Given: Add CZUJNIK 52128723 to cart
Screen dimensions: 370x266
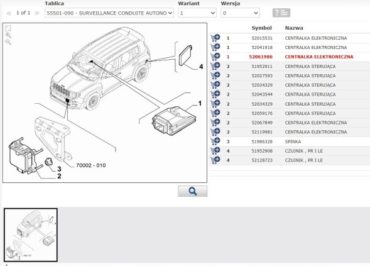Looking at the screenshot, I should point(215,160).
